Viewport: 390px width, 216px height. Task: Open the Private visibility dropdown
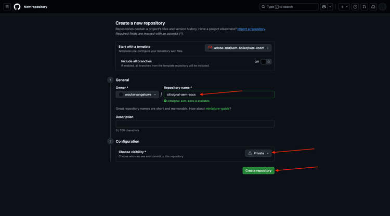click(x=258, y=153)
